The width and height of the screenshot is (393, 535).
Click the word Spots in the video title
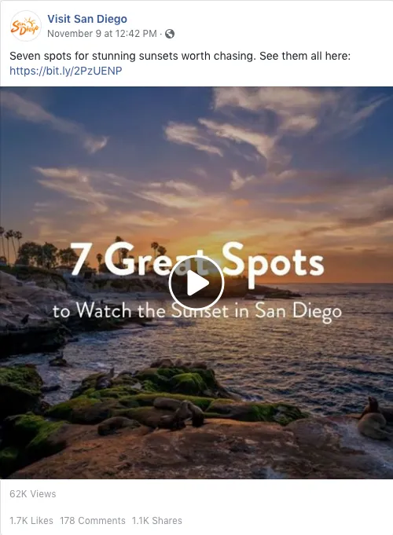(273, 263)
